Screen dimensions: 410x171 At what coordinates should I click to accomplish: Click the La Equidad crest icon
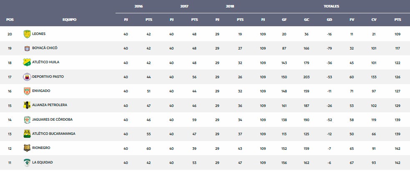(27, 162)
